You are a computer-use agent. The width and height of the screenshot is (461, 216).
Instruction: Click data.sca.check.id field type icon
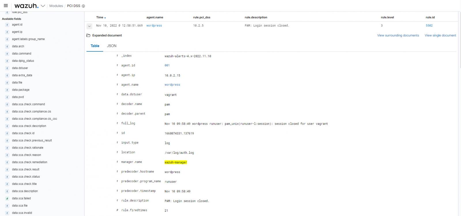tap(7, 134)
